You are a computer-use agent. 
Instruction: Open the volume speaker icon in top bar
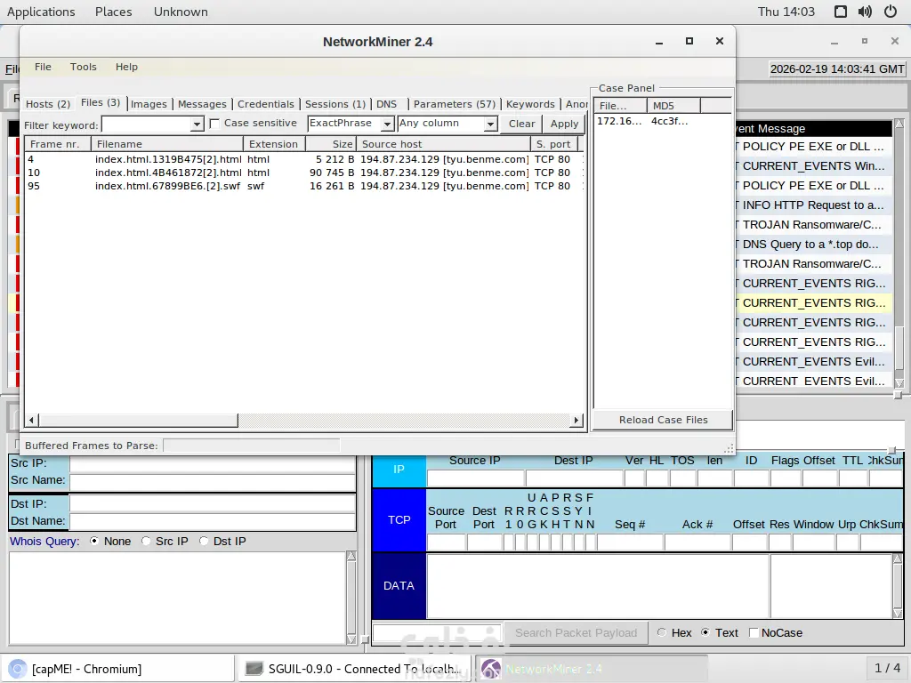click(x=865, y=12)
